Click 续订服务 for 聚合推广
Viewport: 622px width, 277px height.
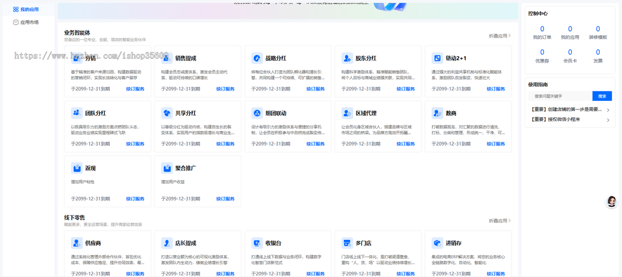pyautogui.click(x=225, y=199)
